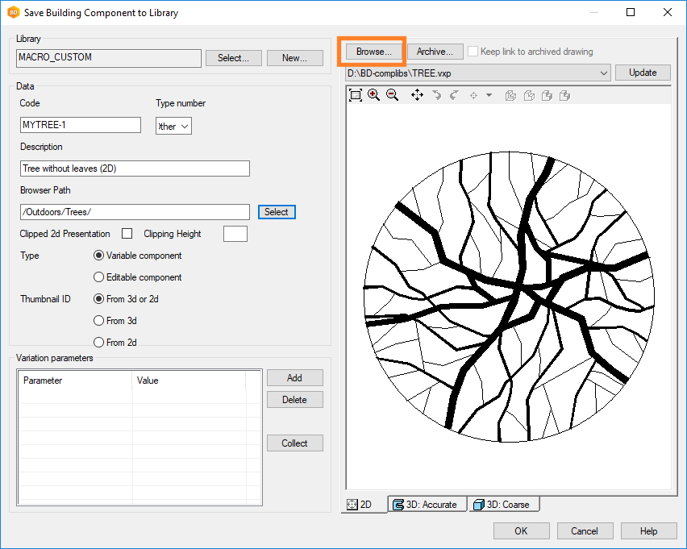Viewport: 687px width, 549px height.
Task: Activate the pan tool above the preview
Action: (x=416, y=95)
